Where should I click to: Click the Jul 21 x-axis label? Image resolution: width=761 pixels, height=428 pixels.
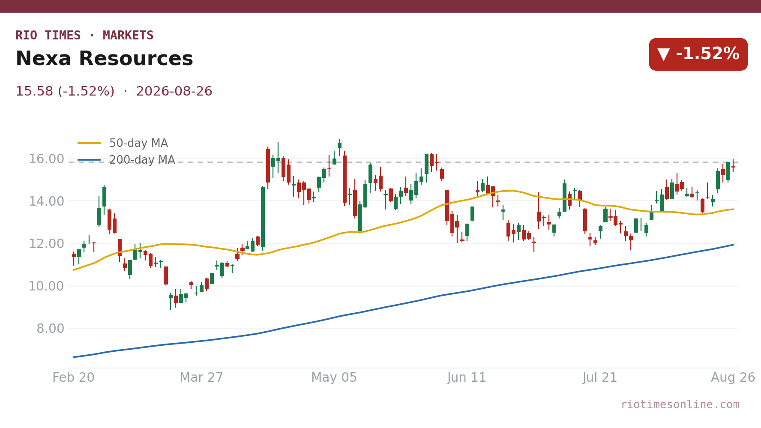pyautogui.click(x=600, y=378)
